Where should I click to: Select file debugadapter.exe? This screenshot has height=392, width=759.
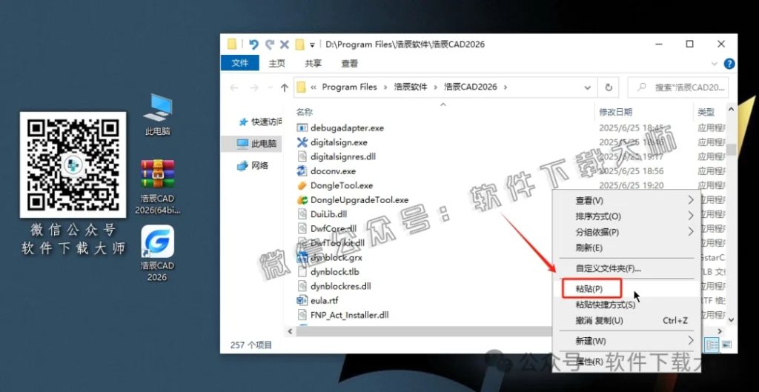click(347, 128)
